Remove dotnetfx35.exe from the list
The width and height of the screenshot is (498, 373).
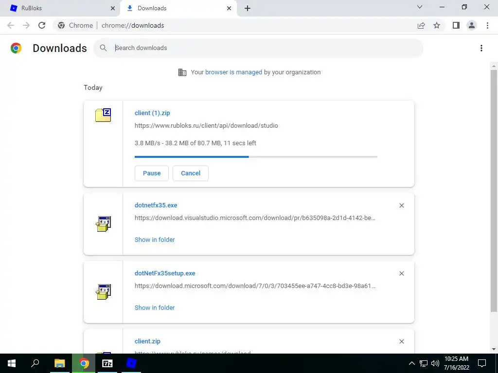(401, 205)
